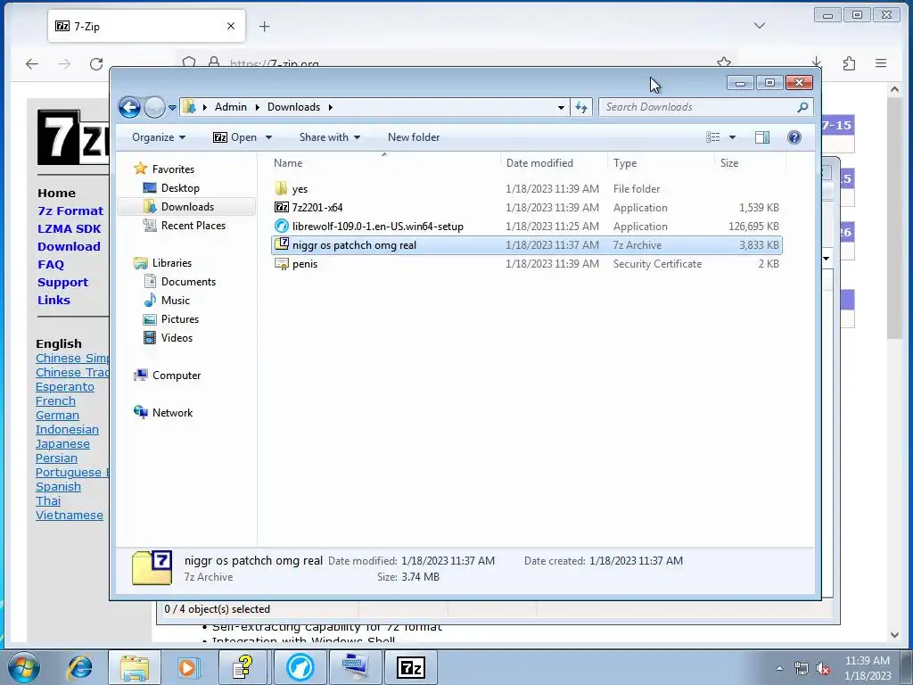This screenshot has width=913, height=685.
Task: Click the Change your view icon
Action: [x=712, y=137]
